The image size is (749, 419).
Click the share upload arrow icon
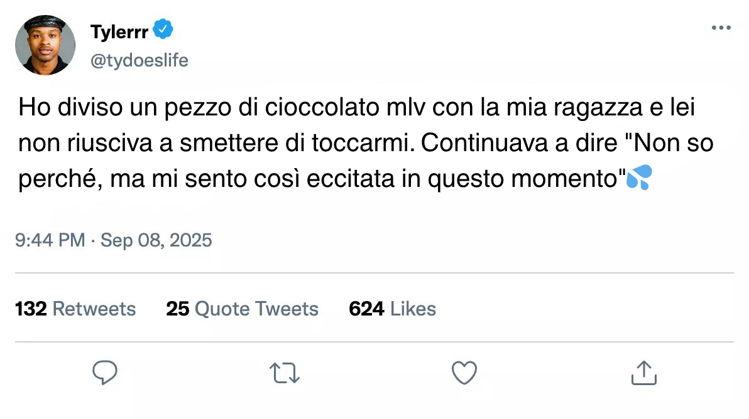tap(643, 373)
